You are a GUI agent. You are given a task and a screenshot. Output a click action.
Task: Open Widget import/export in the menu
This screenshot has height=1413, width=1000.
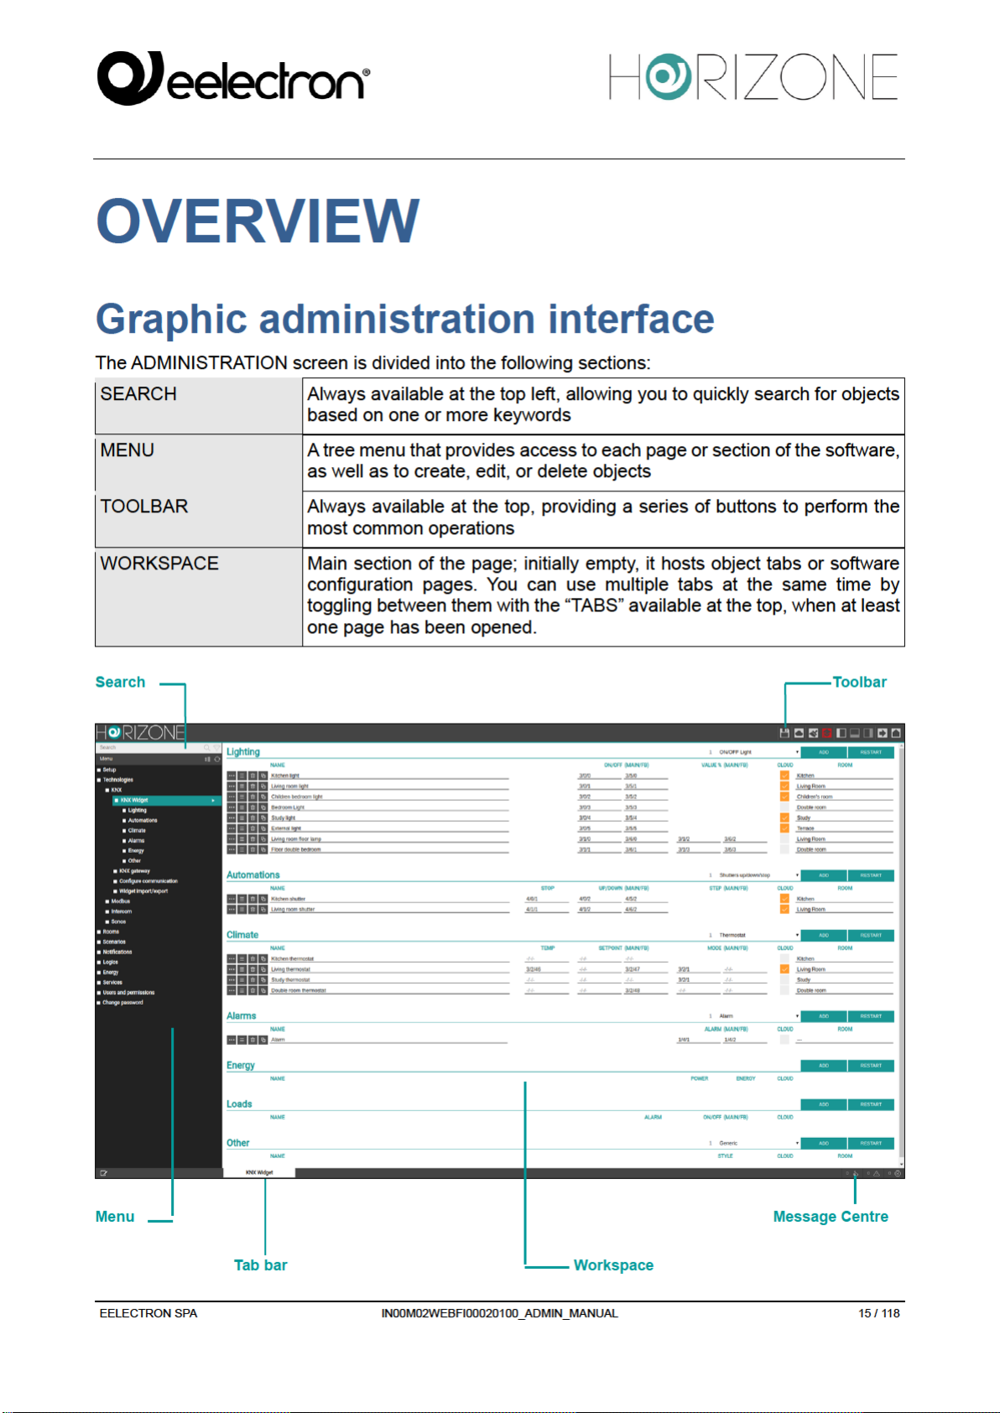click(x=143, y=891)
